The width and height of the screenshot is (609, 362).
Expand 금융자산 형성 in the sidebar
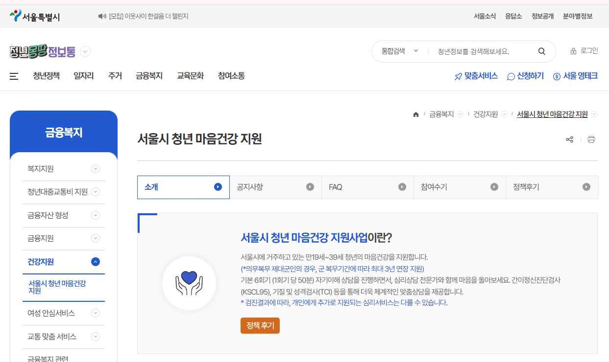(96, 215)
